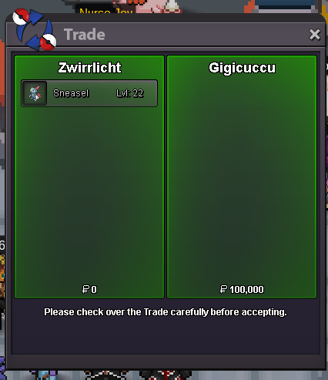
Task: Click the Pokédollar symbol next to 100,000
Action: (x=223, y=289)
